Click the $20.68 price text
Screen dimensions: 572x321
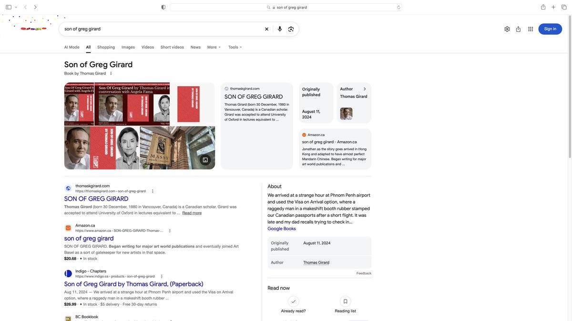(x=70, y=259)
